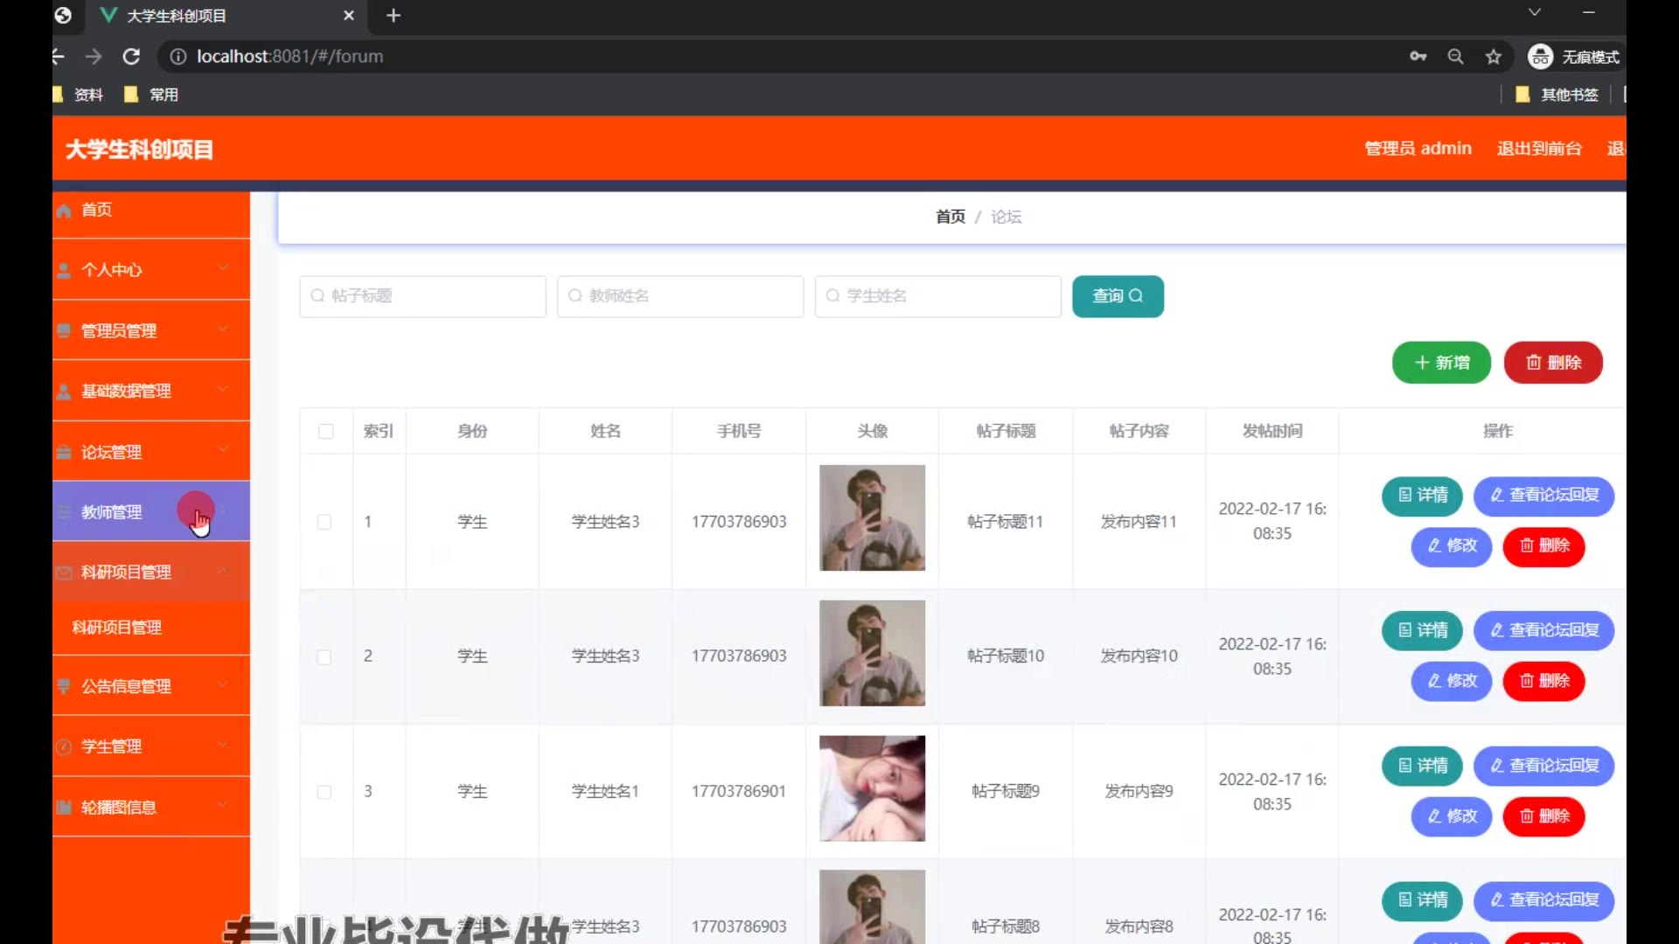Click the home icon beside 首页 in sidebar
The image size is (1679, 944).
click(x=64, y=211)
